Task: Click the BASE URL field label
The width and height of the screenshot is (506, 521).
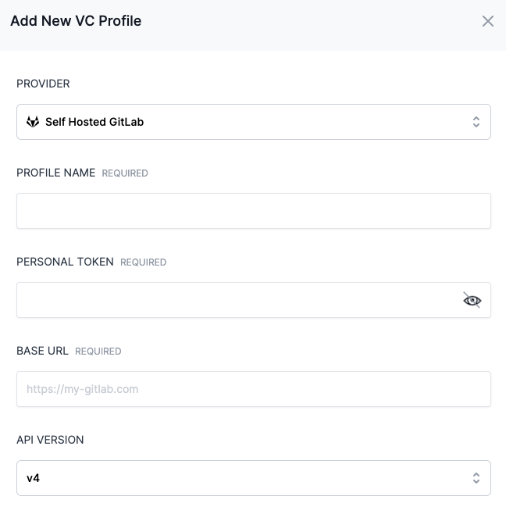Action: click(x=42, y=351)
